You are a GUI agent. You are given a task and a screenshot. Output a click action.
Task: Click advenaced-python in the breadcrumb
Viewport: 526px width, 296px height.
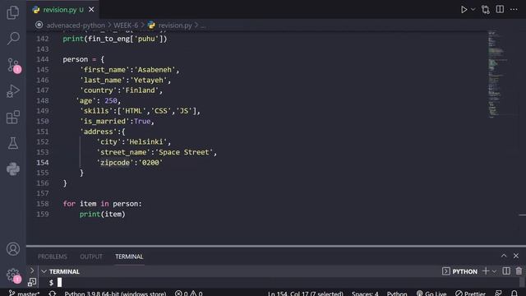click(76, 25)
